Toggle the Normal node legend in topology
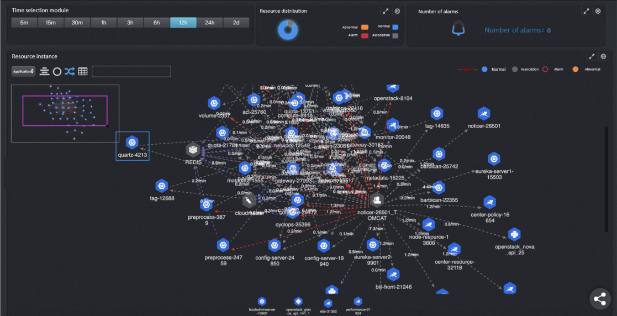The height and width of the screenshot is (316, 617). point(485,69)
